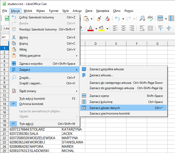Open the Widok menu
The height and width of the screenshot is (153, 175).
[28, 11]
